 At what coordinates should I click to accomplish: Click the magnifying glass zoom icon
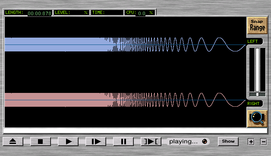tap(257, 119)
